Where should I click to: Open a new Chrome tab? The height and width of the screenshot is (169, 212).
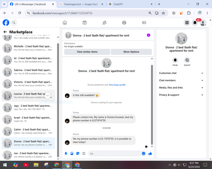[x=159, y=4]
